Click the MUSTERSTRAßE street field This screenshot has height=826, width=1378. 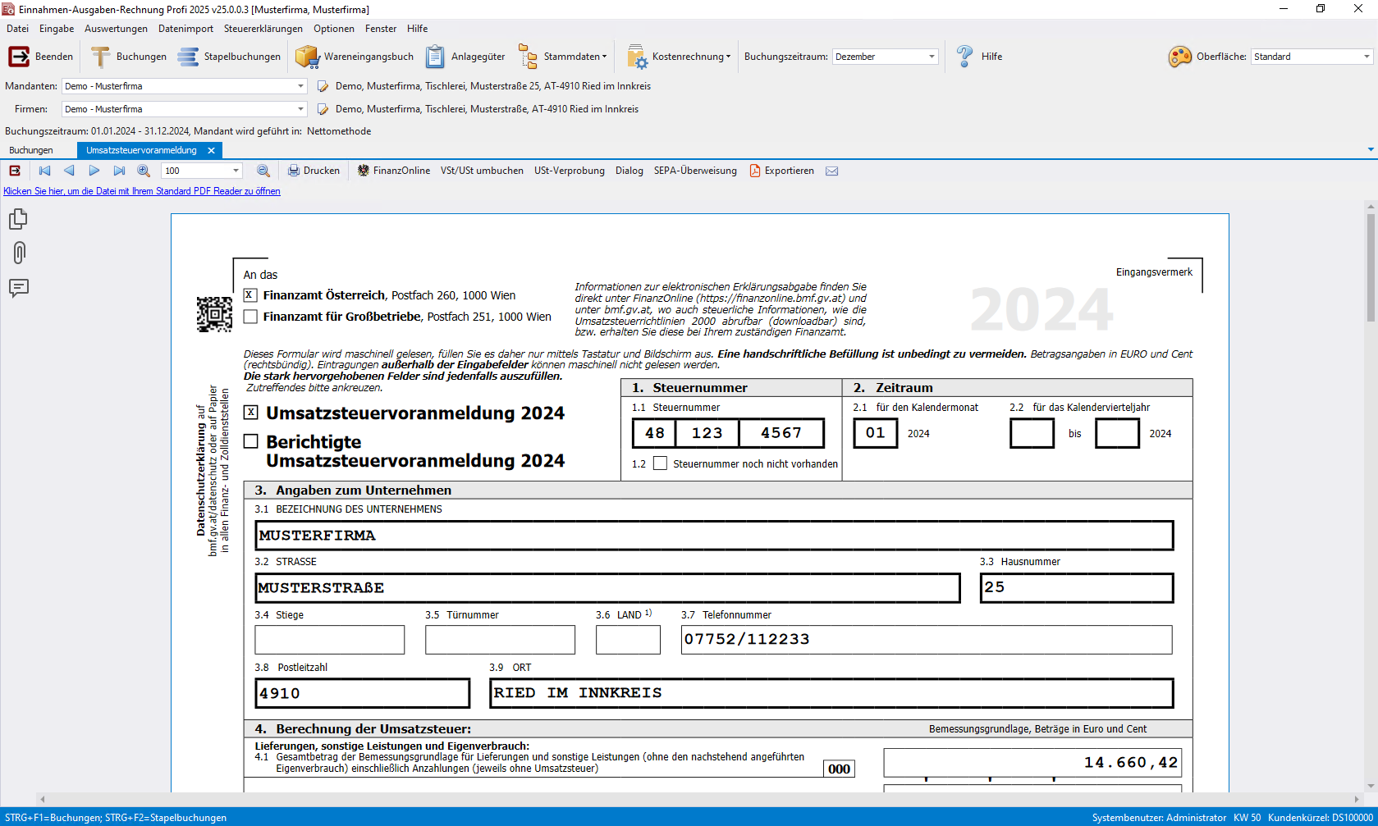point(607,588)
